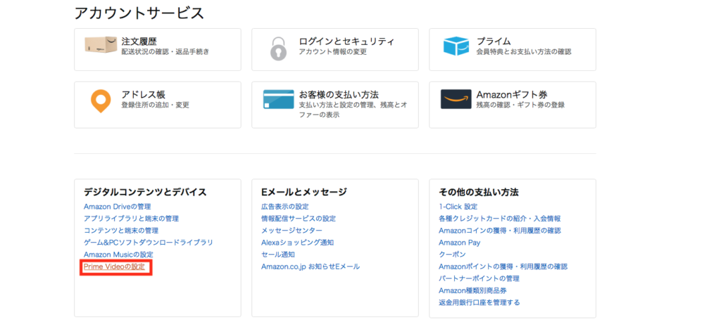This screenshot has width=721, height=327.
Task: Click the 会員特典とお支払い方法の確認 description text
Action: click(524, 52)
